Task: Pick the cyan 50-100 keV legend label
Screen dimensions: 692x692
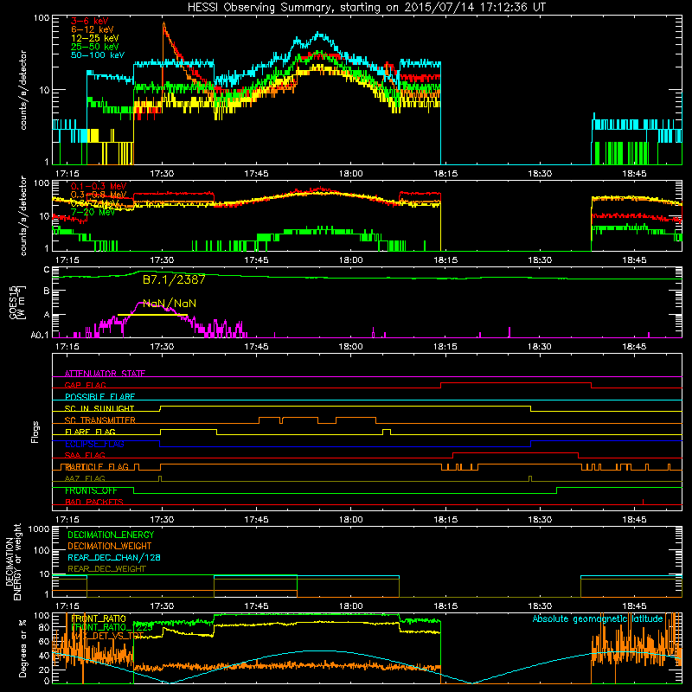Action: [98, 55]
